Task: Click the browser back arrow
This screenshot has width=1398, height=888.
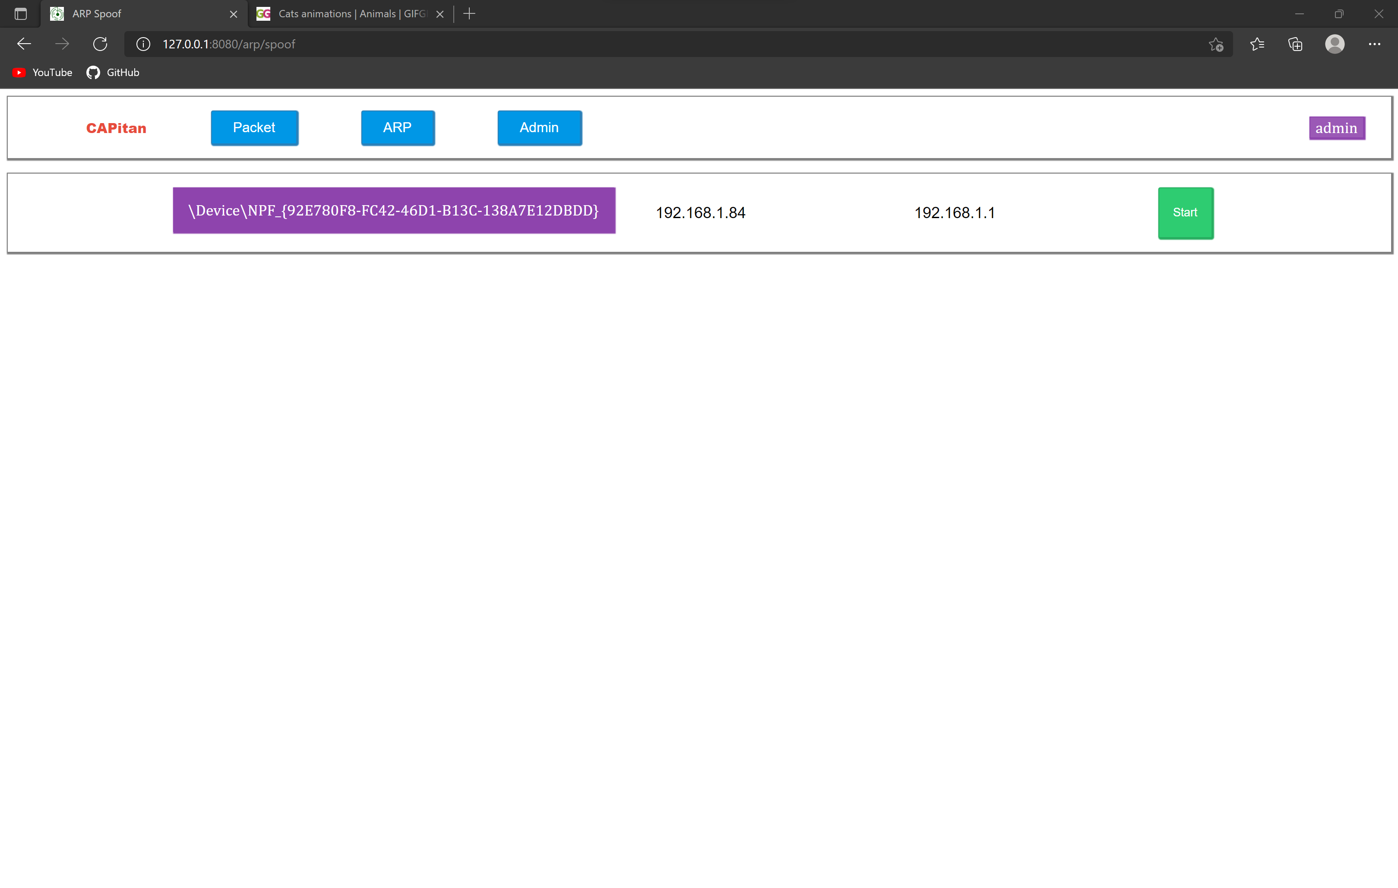Action: 24,44
